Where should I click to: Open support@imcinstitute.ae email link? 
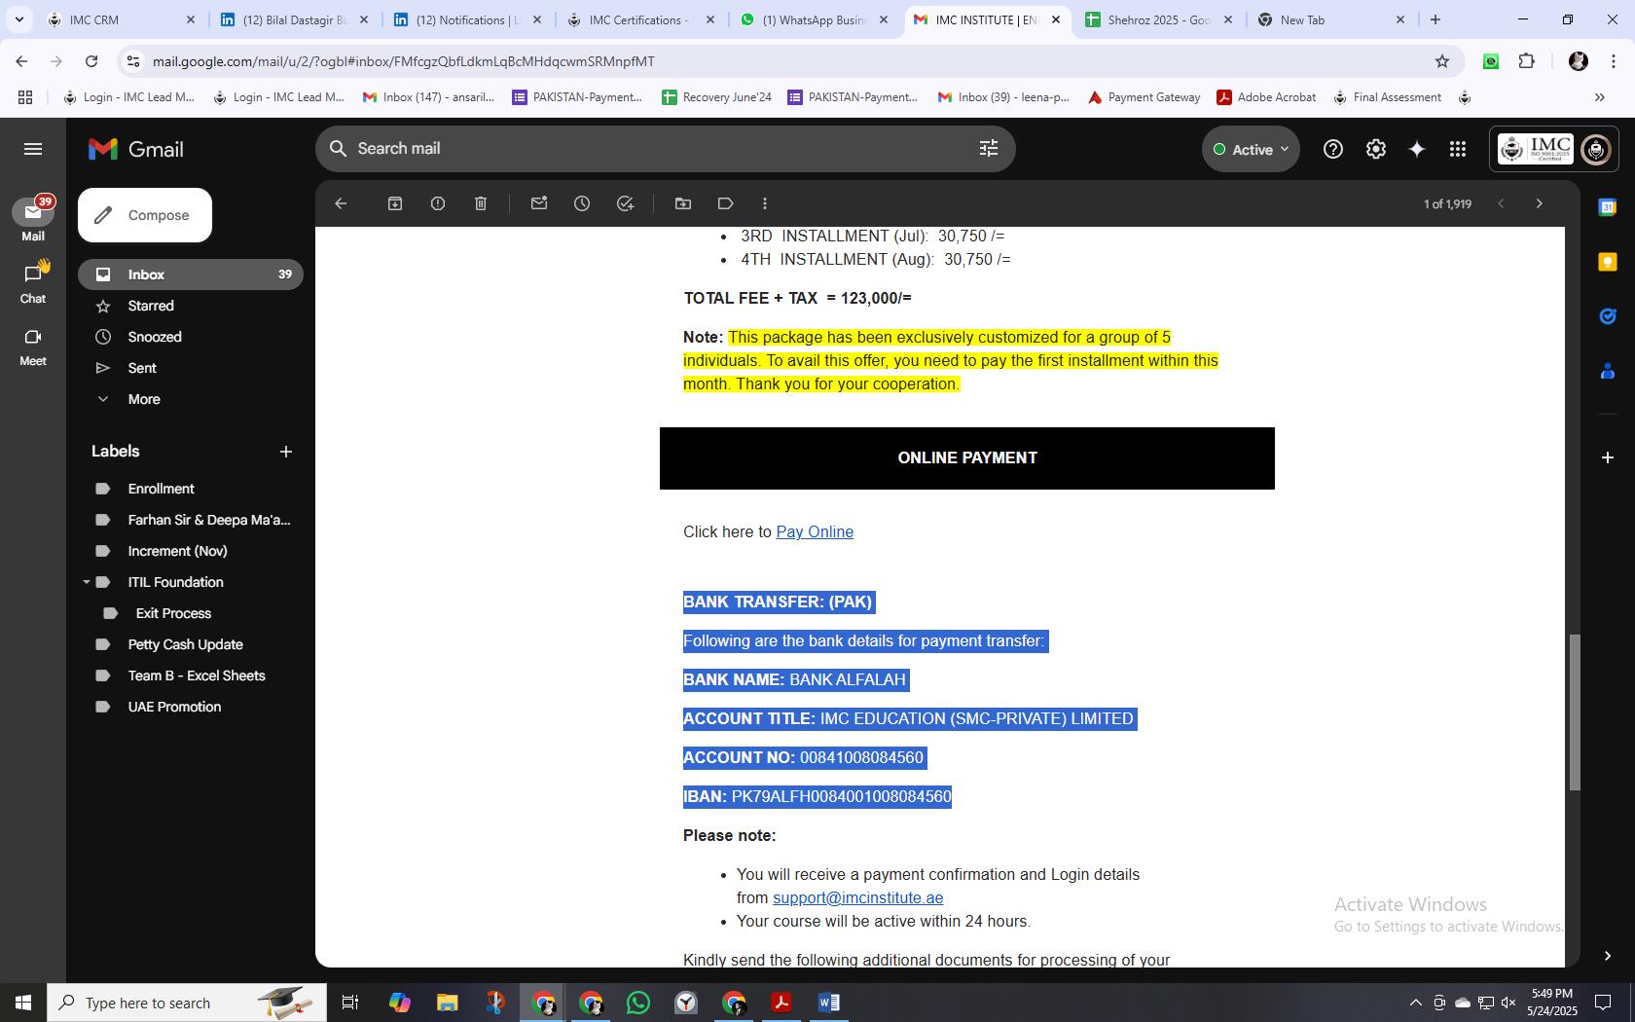click(857, 897)
